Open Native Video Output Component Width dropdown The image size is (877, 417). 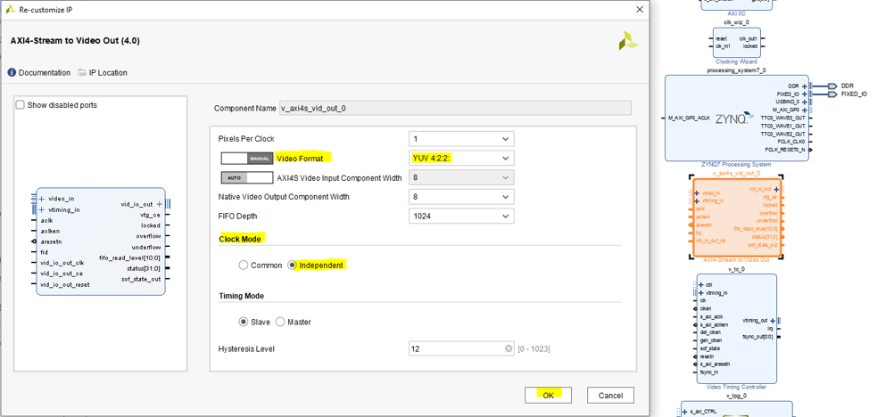pyautogui.click(x=461, y=197)
